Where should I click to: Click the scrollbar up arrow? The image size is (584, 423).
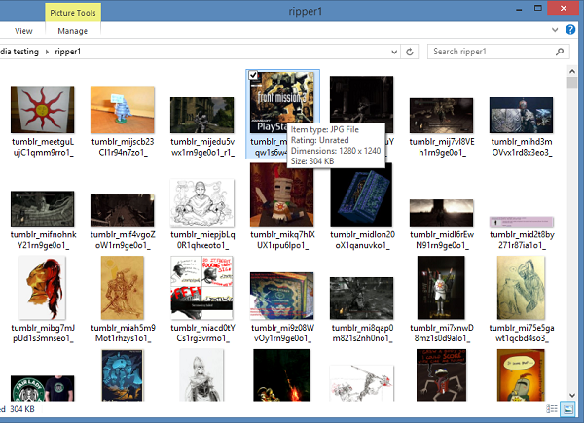572,70
